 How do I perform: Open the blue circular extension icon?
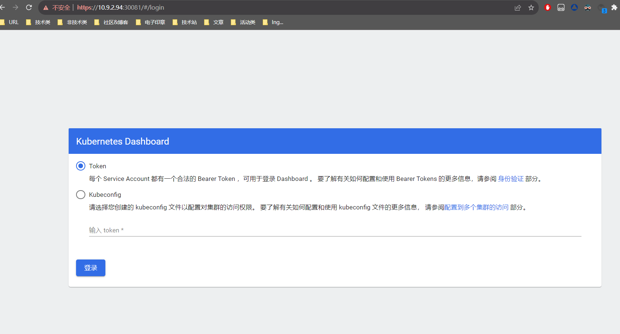574,7
